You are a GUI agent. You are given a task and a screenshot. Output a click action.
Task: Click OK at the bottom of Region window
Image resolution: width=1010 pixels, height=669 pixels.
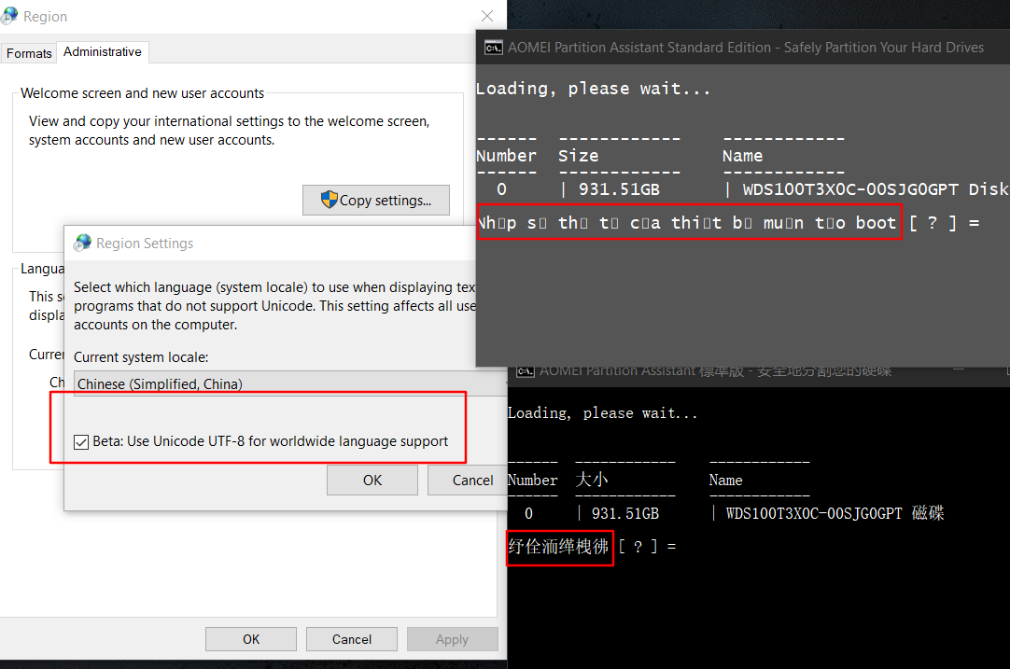click(250, 638)
